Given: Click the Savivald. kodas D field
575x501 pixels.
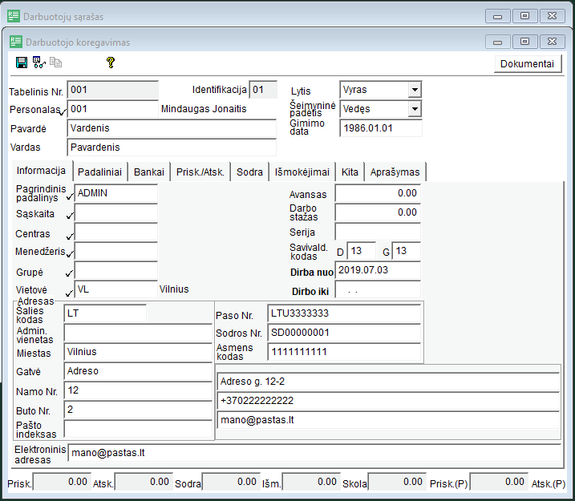Looking at the screenshot, I should [x=362, y=251].
